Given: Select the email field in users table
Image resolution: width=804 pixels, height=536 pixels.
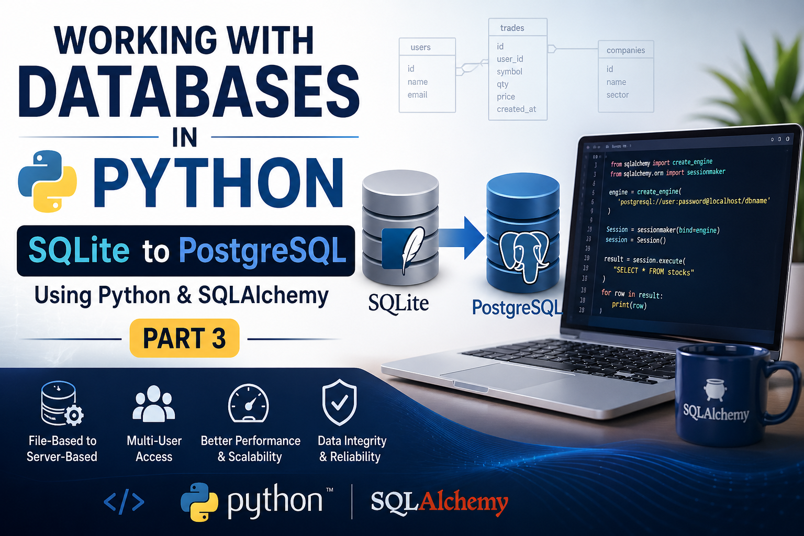Looking at the screenshot, I should click(417, 95).
